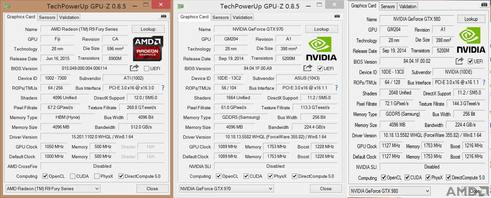Click the bus interface question mark in GTX 970 window
Image resolution: width=491 pixels, height=198 pixels.
coord(336,88)
